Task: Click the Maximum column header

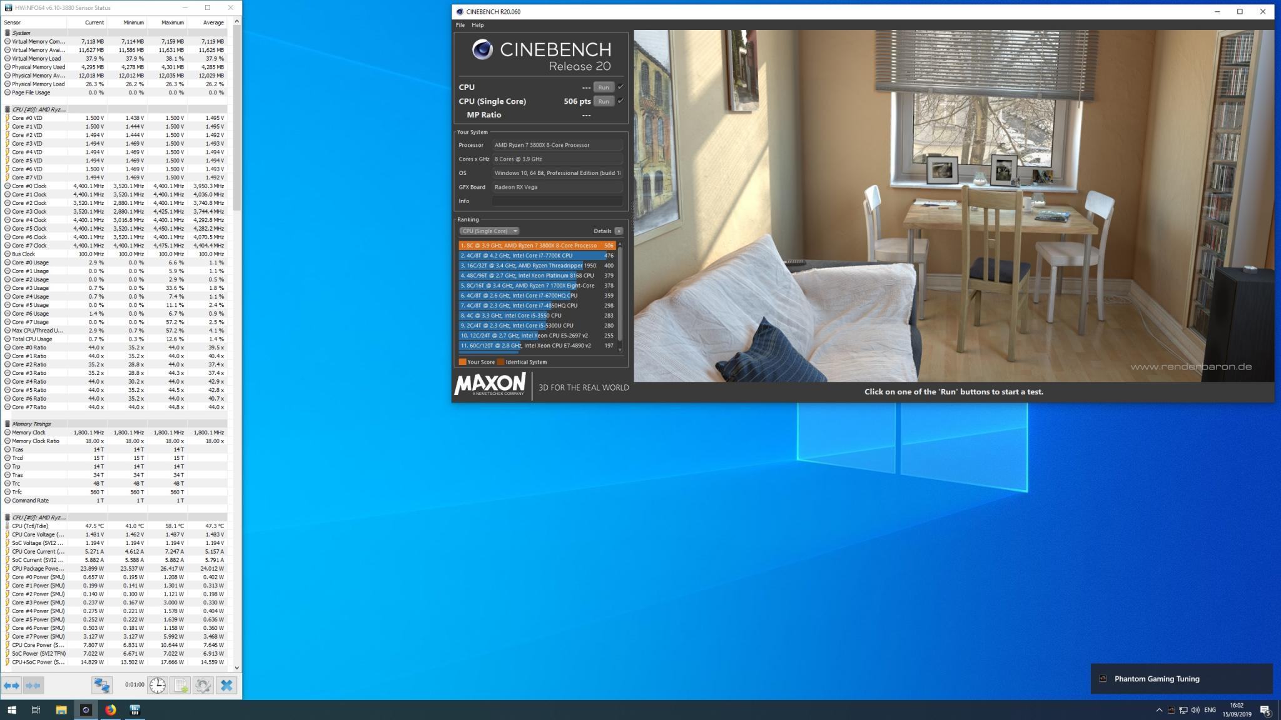Action: click(167, 22)
